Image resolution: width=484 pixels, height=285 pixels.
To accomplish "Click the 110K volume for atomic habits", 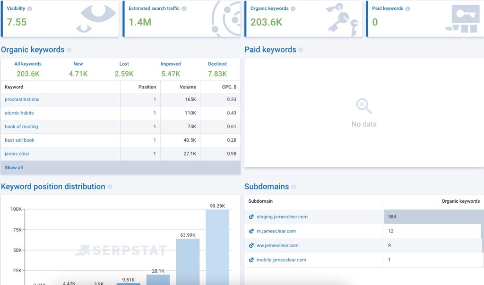I will click(190, 113).
